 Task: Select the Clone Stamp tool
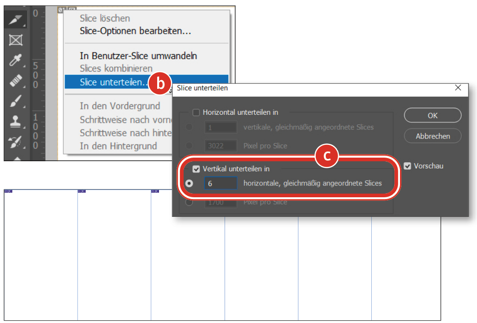click(x=15, y=121)
